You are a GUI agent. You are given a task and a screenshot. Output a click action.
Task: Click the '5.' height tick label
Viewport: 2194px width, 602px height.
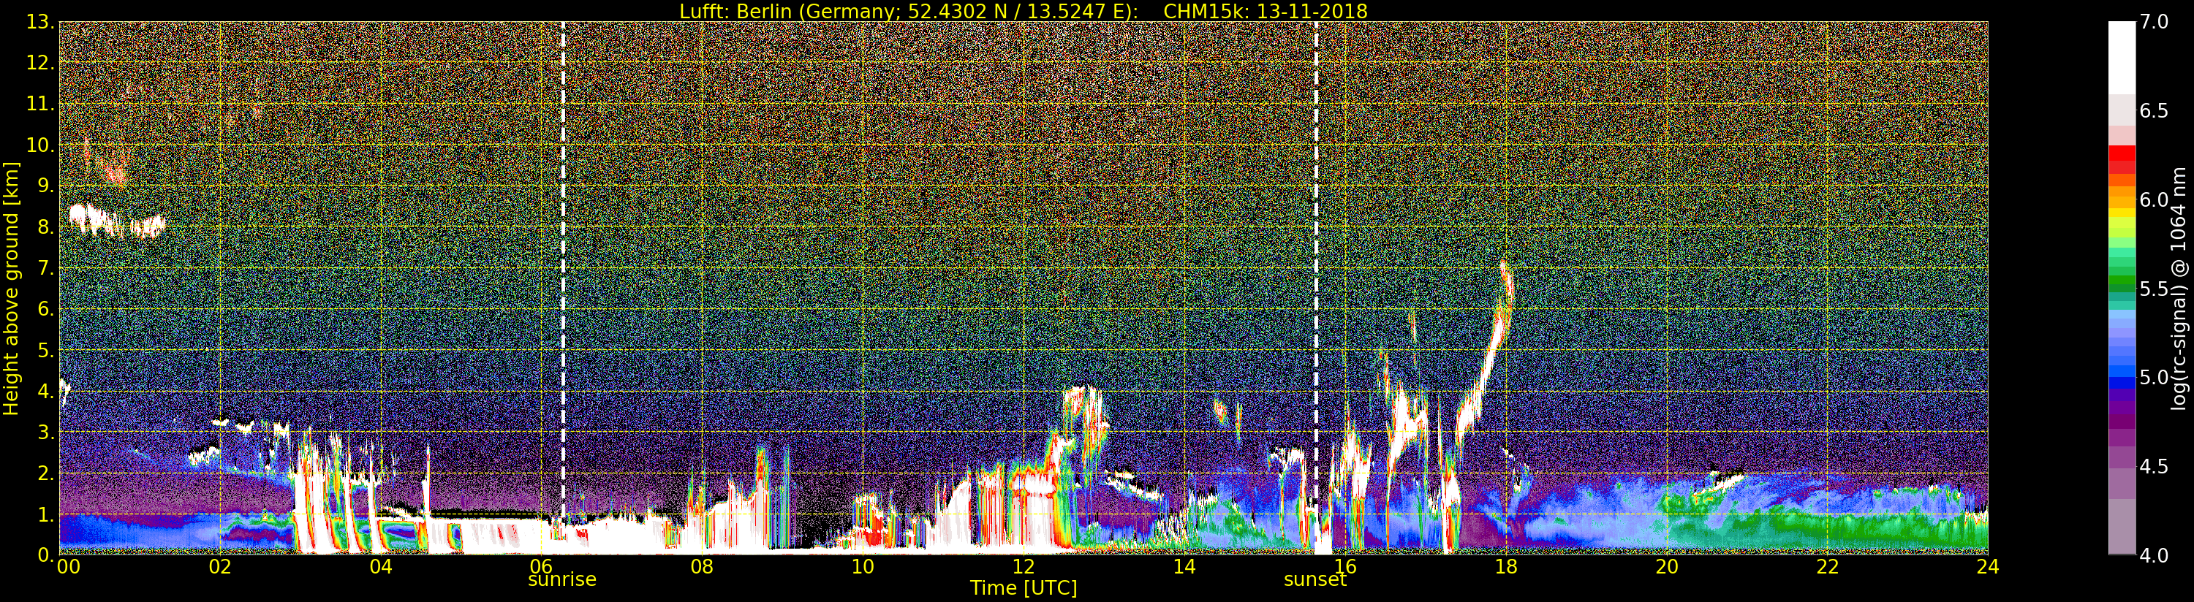[45, 350]
